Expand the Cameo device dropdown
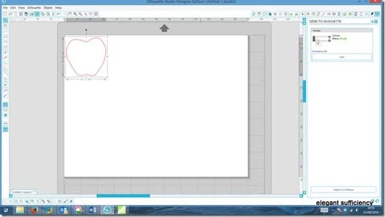This screenshot has height=217, width=385. click(x=341, y=30)
